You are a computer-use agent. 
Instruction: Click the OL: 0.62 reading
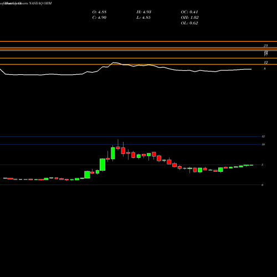[x=189, y=23]
